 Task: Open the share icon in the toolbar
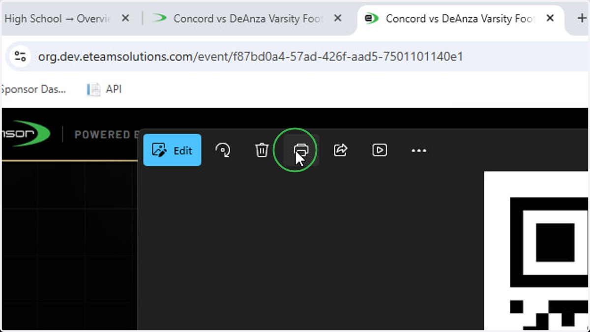pyautogui.click(x=341, y=150)
